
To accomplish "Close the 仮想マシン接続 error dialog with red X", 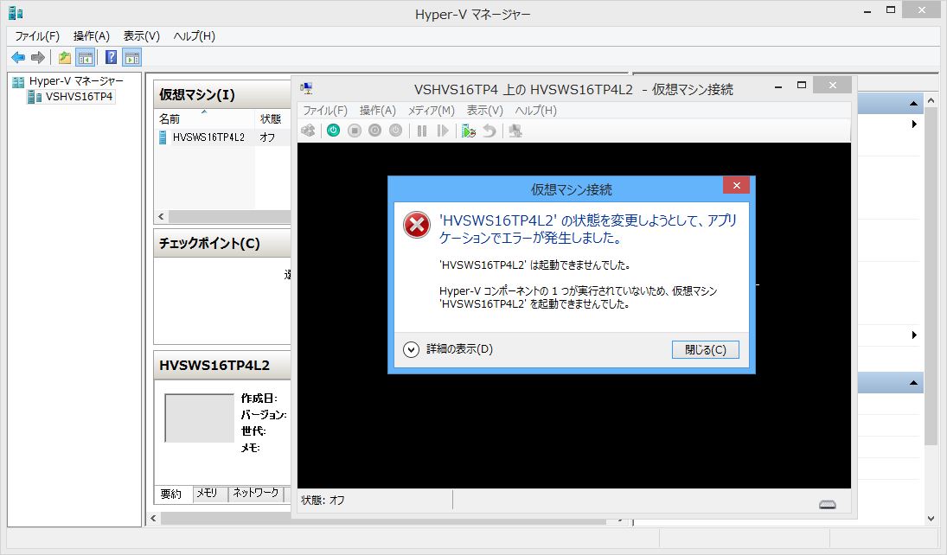I will (x=736, y=185).
